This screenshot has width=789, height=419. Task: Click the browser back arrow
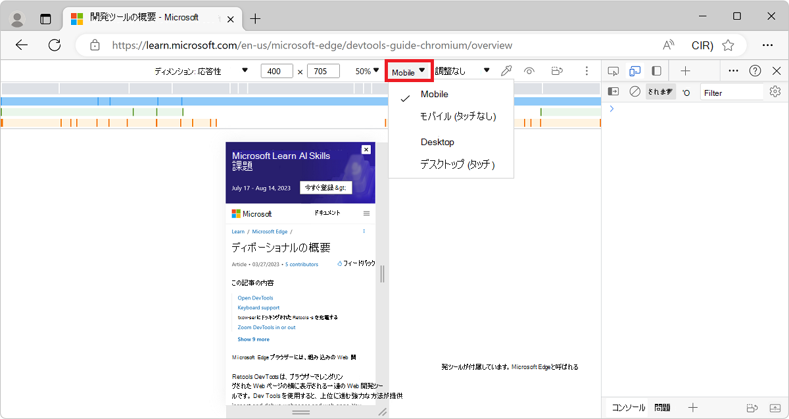click(22, 45)
